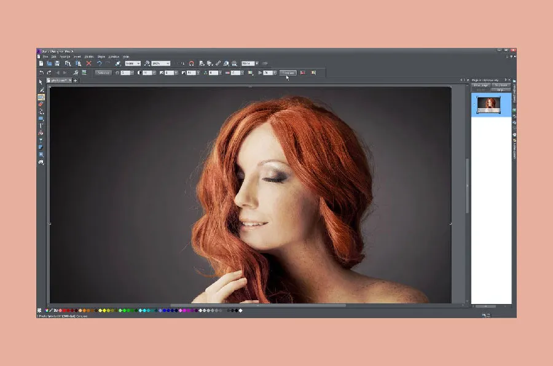Click the Open document icon on the toolbar
This screenshot has width=553, height=366.
[50, 63]
